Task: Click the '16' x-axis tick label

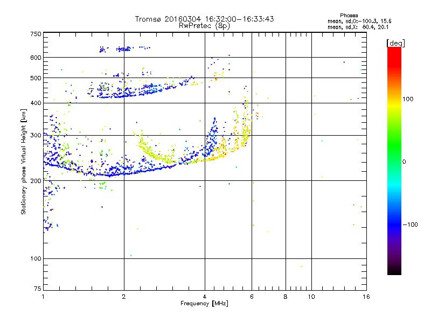Action: [366, 297]
